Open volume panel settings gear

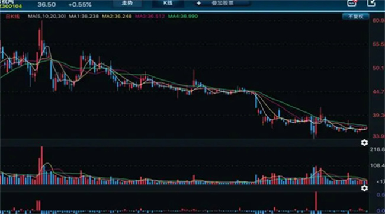point(364,143)
